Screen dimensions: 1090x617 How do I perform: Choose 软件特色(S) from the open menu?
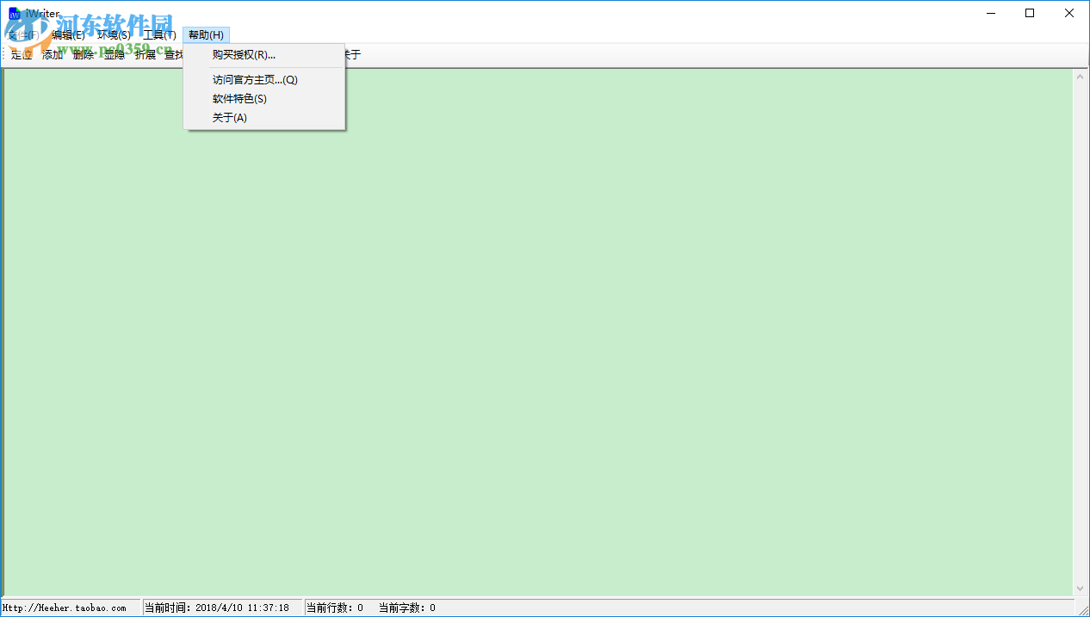[239, 98]
